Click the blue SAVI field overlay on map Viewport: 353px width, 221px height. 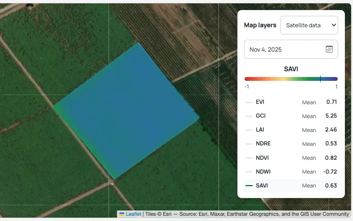click(126, 110)
